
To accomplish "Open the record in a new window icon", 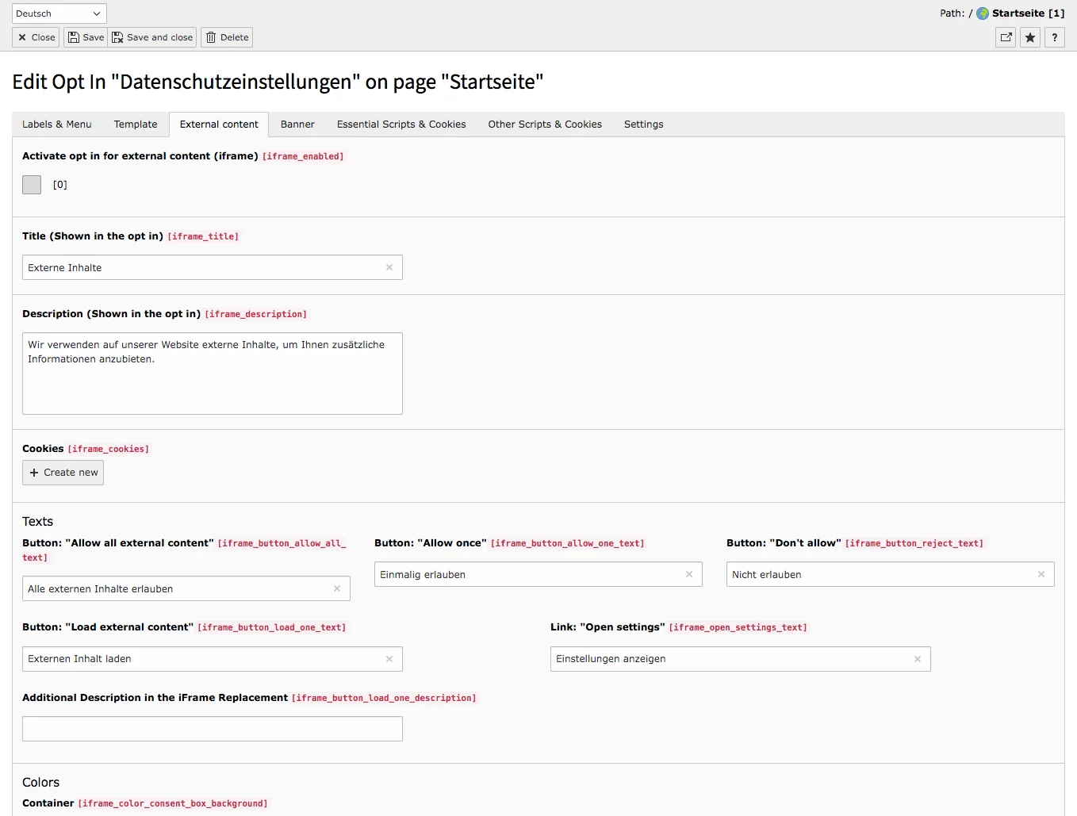I will tap(1005, 37).
